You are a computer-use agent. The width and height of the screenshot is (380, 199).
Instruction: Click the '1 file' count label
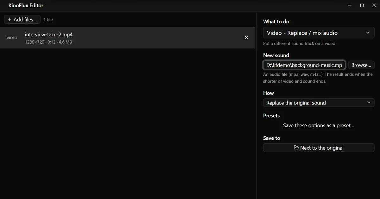pyautogui.click(x=48, y=20)
